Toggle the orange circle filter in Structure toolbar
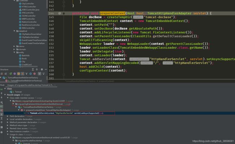Screen dimensions: 235x144 click(18, 74)
